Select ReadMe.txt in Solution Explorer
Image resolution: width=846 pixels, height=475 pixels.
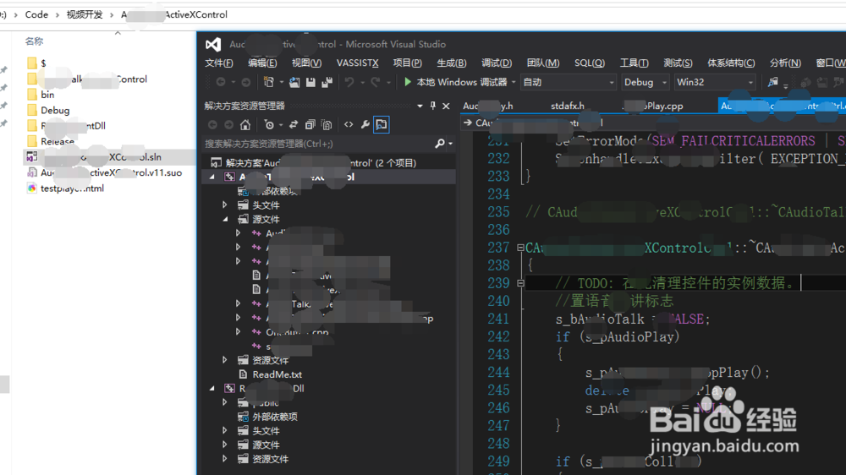coord(277,374)
